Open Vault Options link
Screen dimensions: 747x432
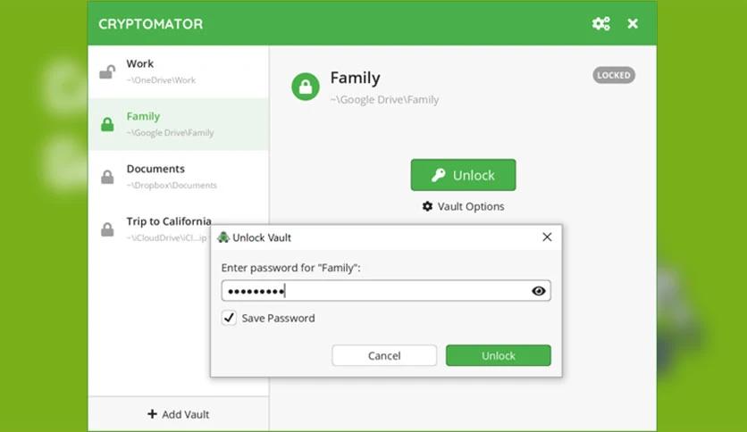[x=463, y=206]
